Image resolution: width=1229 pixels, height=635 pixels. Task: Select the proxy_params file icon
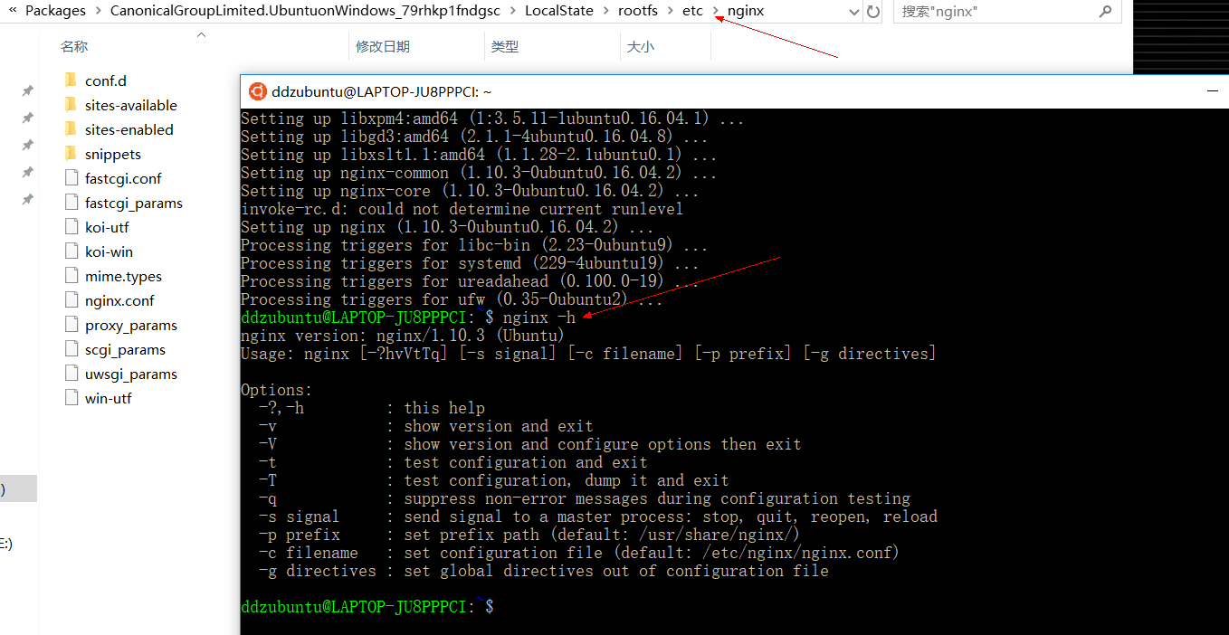coord(71,325)
